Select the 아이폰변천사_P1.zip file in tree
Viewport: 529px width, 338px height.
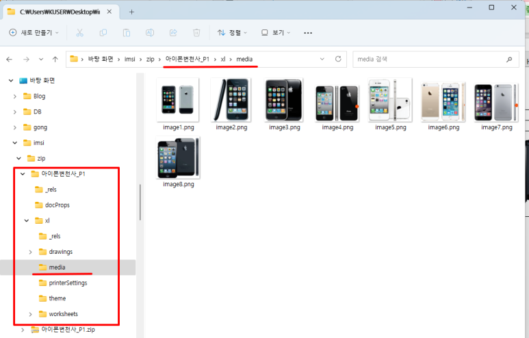click(x=63, y=330)
